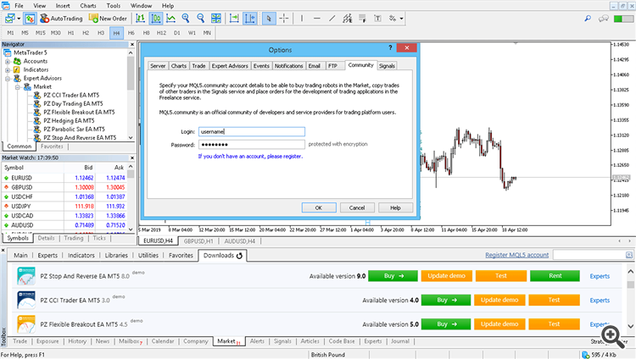Click the register account link in Options
The image size is (636, 359).
coord(250,157)
